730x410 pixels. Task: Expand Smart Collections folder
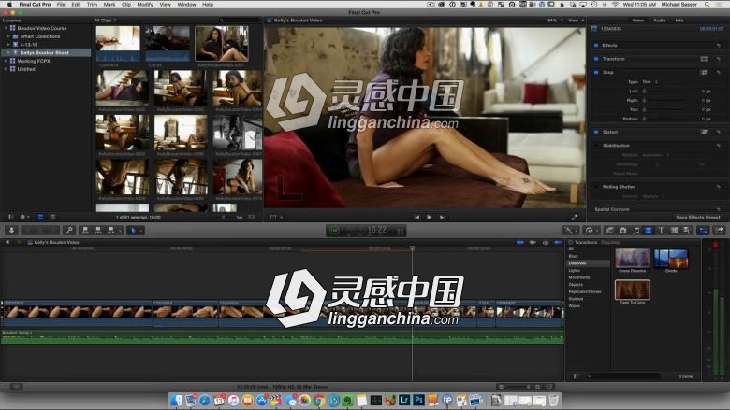click(x=8, y=36)
